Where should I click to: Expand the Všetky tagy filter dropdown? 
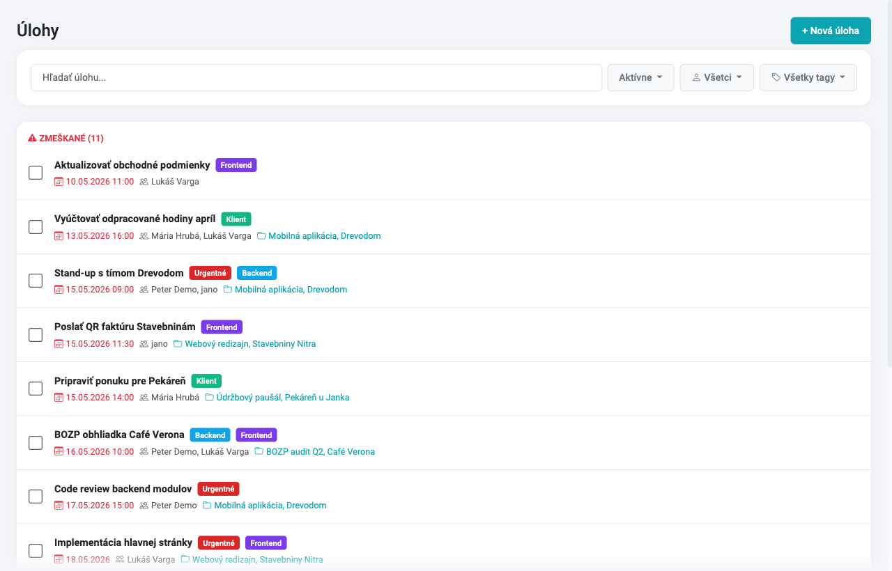[808, 77]
